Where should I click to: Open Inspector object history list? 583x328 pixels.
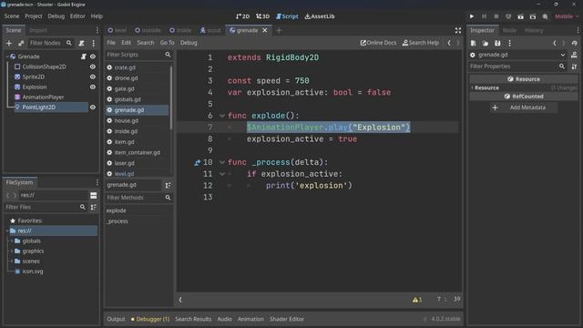(575, 43)
